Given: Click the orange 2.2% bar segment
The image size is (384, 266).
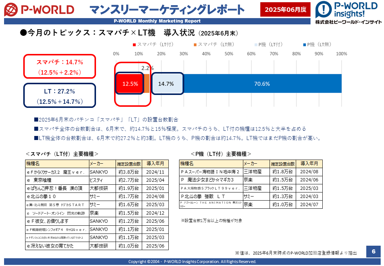Looking at the screenshot, I should (x=147, y=83).
